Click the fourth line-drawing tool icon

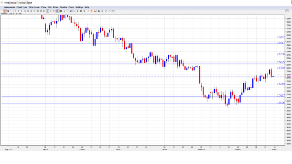pos(84,11)
